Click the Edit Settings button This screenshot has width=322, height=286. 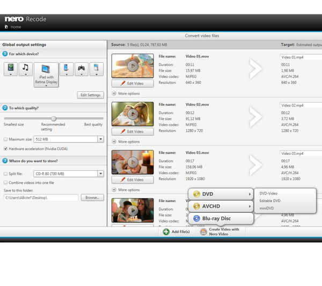(90, 95)
